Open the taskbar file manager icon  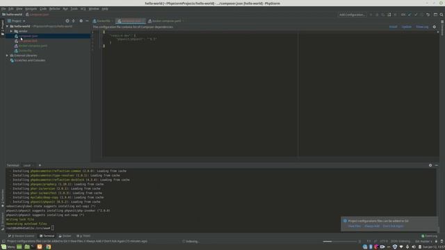click(x=27, y=247)
